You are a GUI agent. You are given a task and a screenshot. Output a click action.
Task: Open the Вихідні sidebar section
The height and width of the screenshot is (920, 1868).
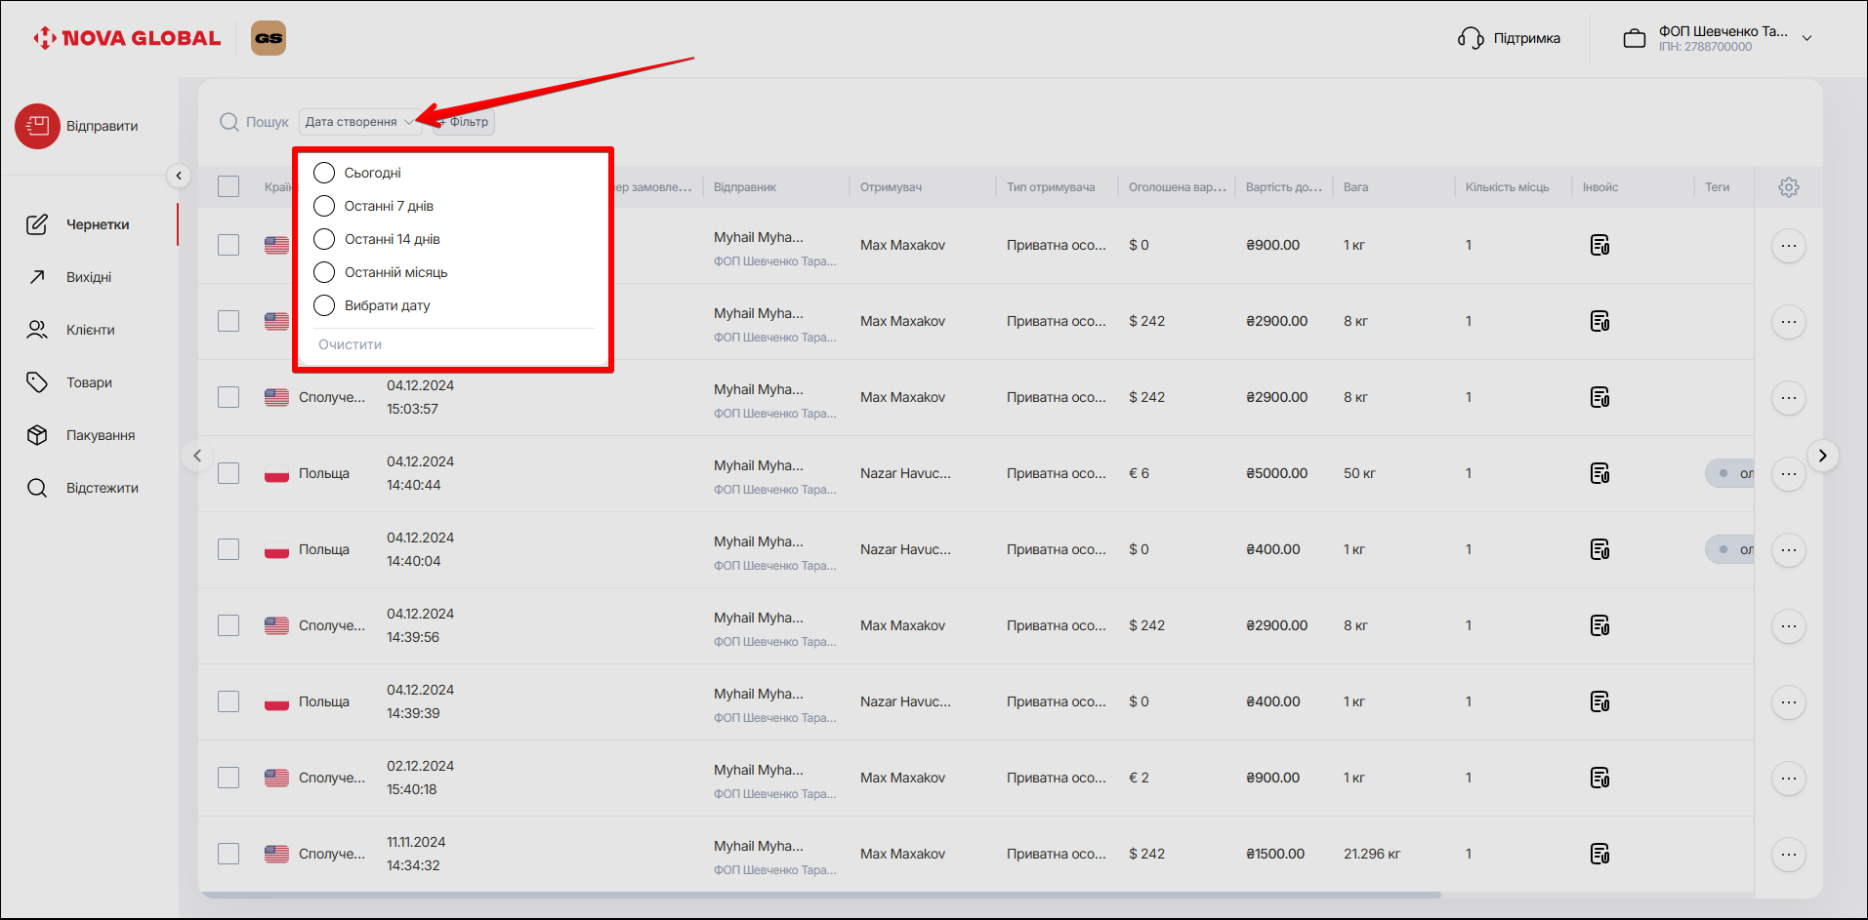(88, 277)
